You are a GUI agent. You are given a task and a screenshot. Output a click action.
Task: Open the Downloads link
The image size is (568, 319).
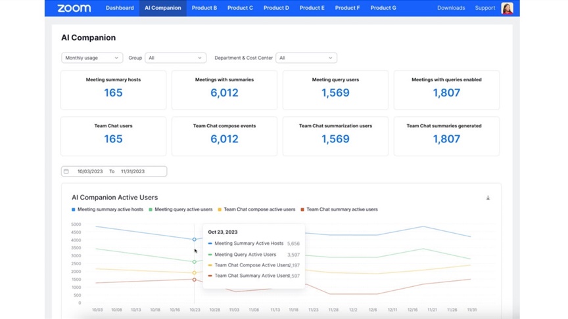tap(451, 8)
